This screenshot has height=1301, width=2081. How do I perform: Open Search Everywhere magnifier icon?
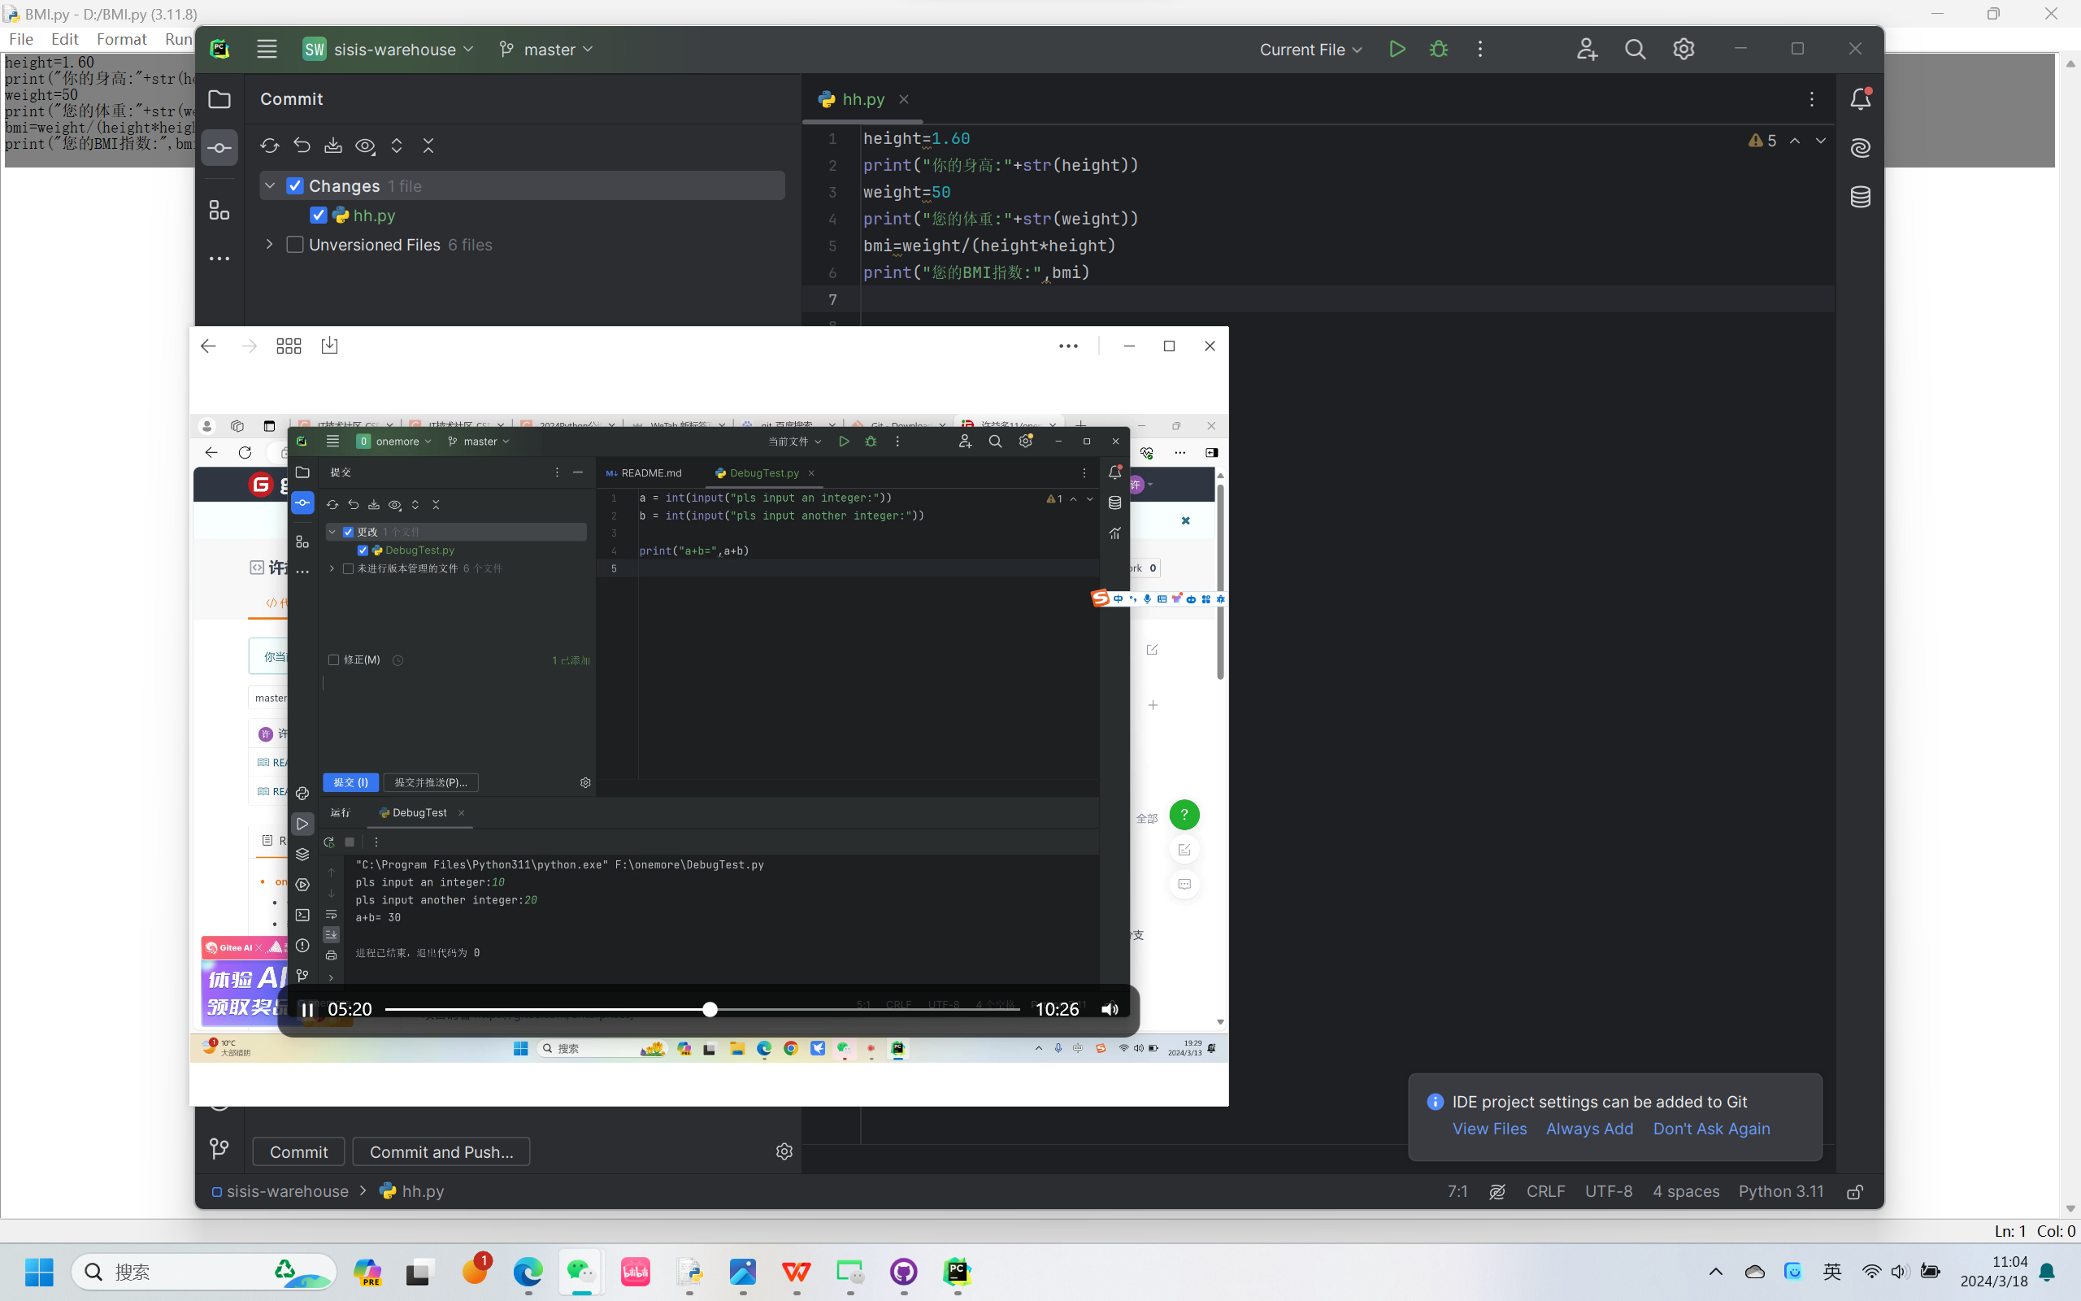pos(1635,49)
